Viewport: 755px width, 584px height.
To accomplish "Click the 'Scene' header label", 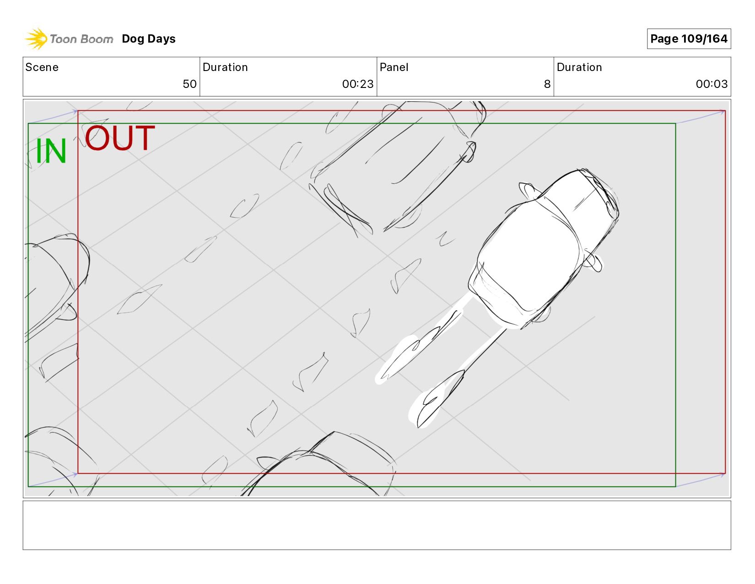I will (42, 67).
